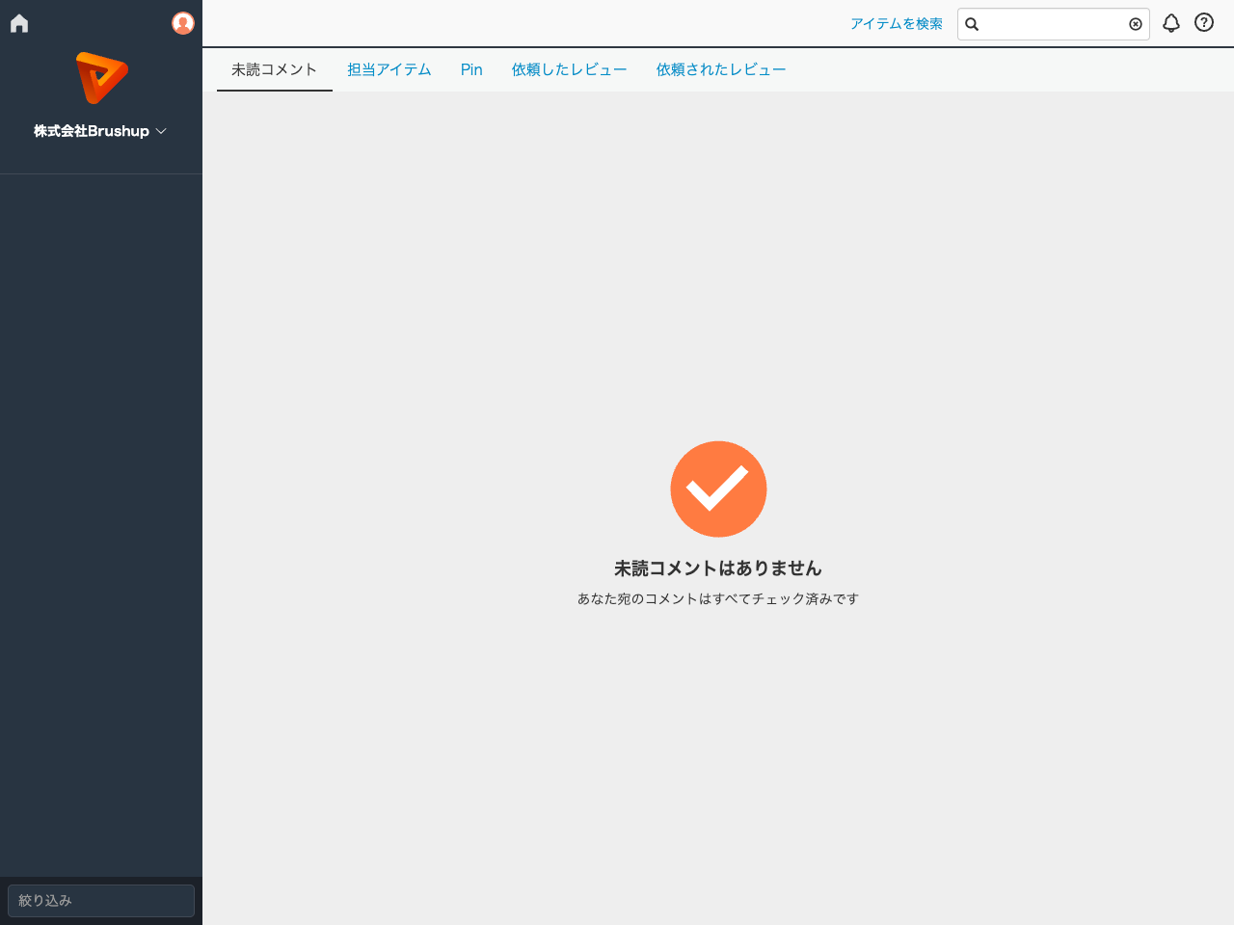Stay on the 未読コメント tab
Screen dimensions: 1234x925
click(274, 69)
